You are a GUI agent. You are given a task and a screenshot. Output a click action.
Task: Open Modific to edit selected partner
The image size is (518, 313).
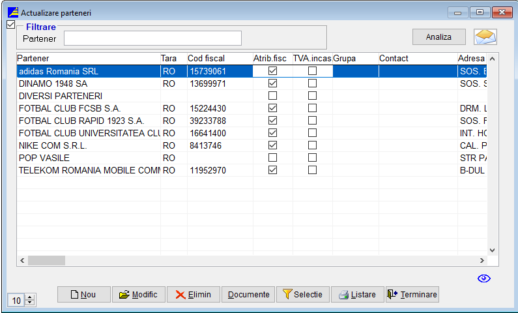pyautogui.click(x=138, y=295)
